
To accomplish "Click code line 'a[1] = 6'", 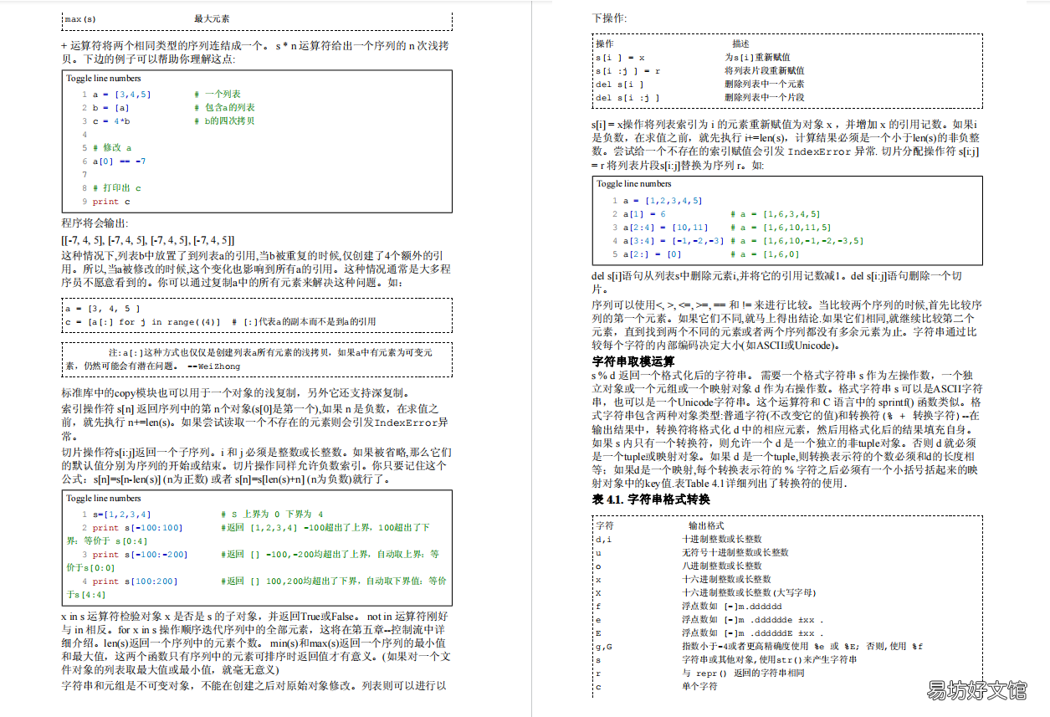I will tap(644, 214).
